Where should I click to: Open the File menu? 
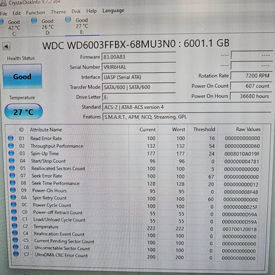(4, 13)
